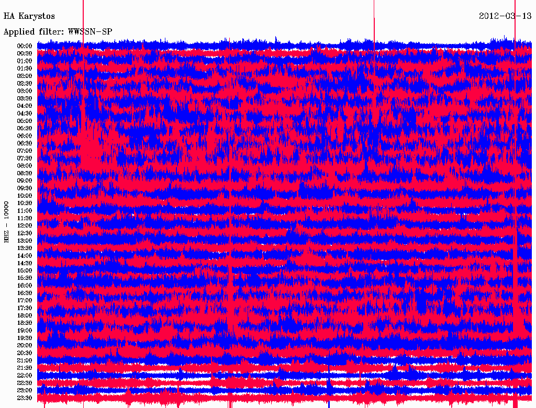Select the HHZ - 10000 axis label
The image size is (536, 408).
[x=6, y=222]
